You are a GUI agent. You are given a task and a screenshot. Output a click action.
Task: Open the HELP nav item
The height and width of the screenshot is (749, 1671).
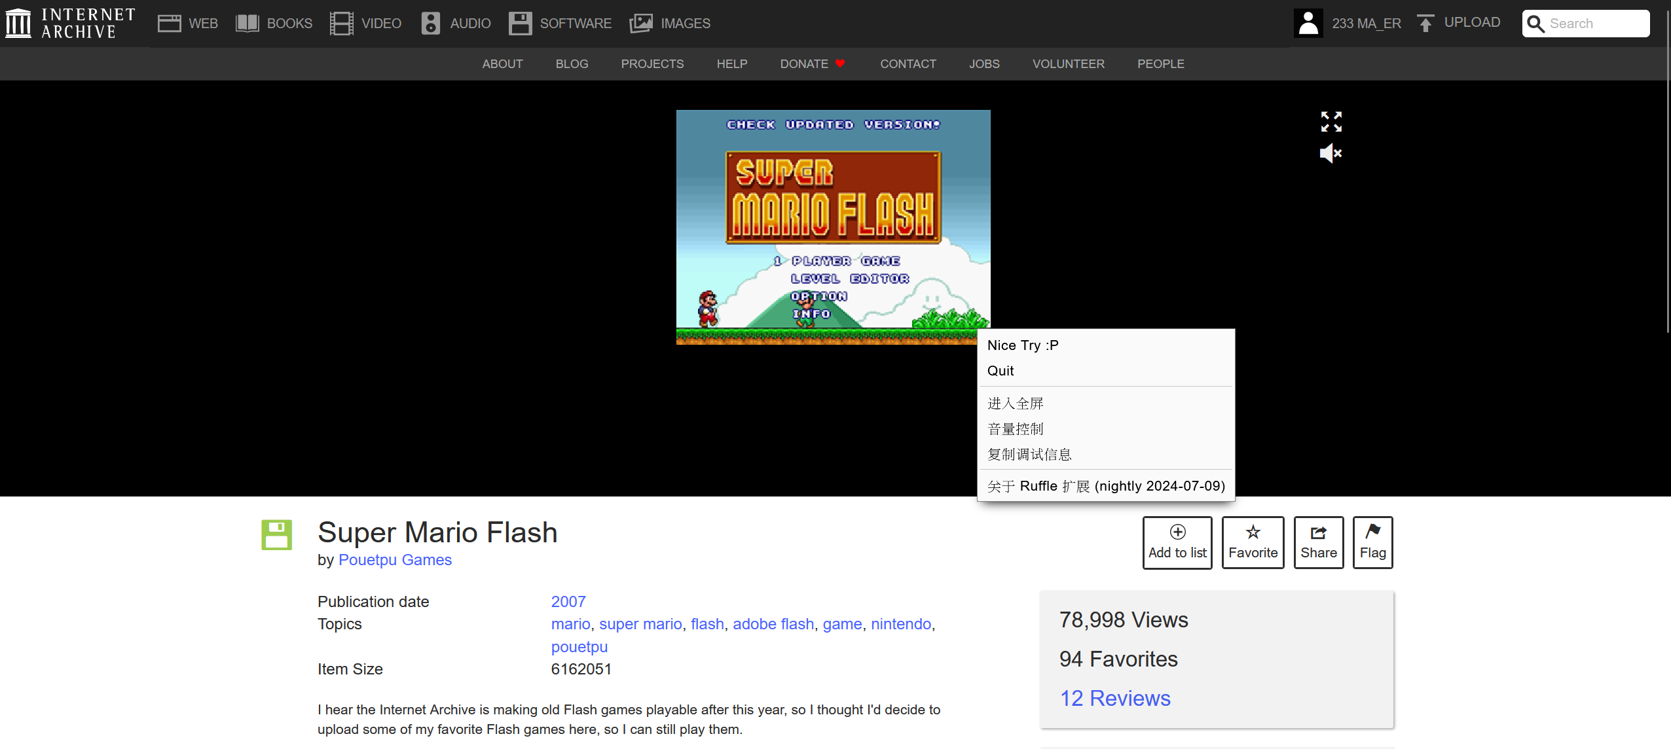coord(731,64)
